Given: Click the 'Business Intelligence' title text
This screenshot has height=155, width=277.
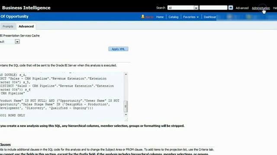Looking at the screenshot, I should click(26, 8).
